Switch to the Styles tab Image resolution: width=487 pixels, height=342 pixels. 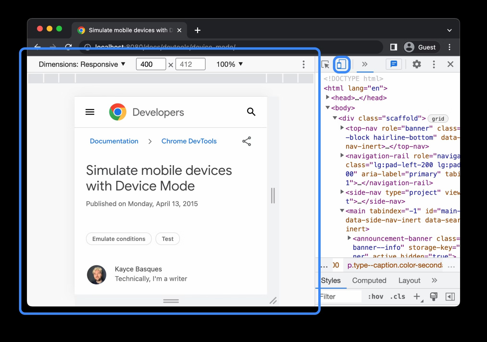[x=331, y=281]
